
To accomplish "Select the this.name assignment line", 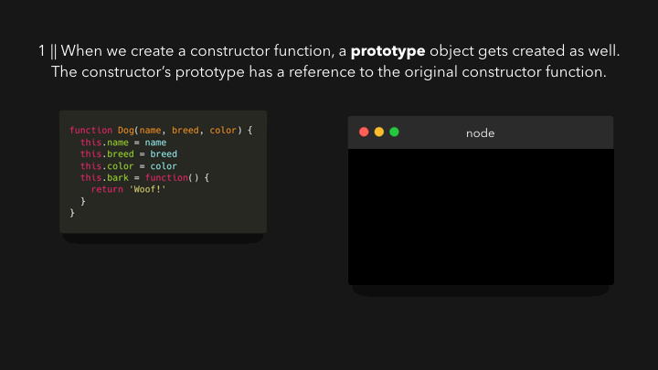I will point(123,143).
